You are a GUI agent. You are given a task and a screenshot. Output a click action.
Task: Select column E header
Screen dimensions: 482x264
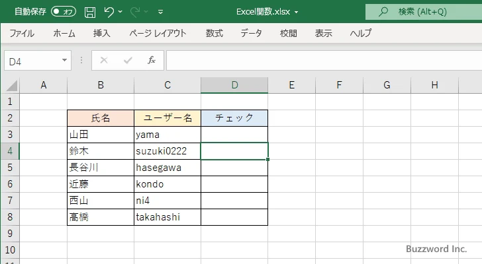point(292,85)
